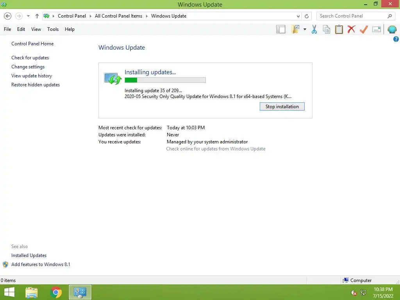Click the orange checkmark toolbar icon

(x=364, y=29)
